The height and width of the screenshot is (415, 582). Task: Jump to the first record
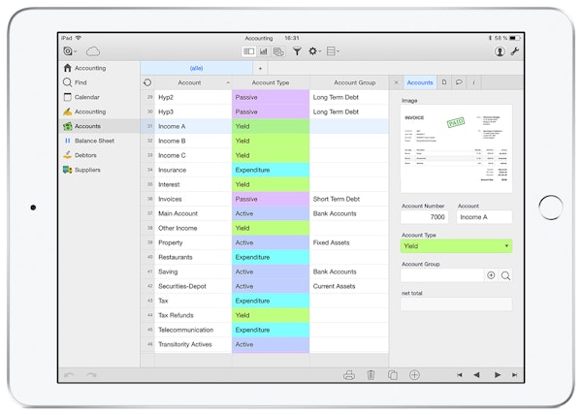[460, 374]
